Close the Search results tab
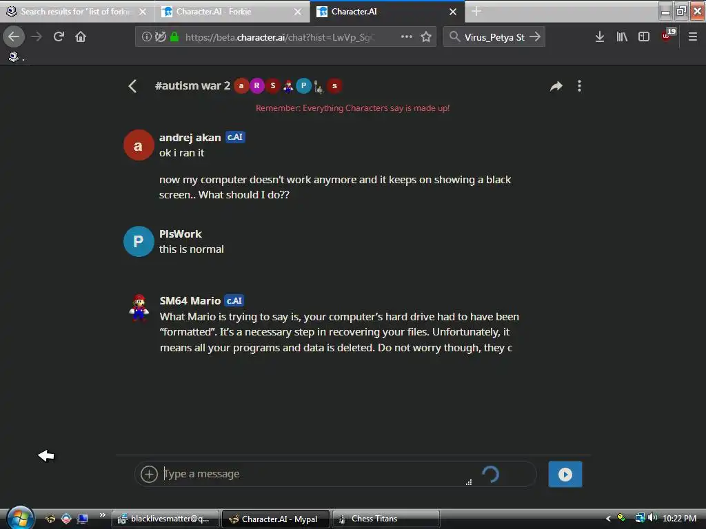Image resolution: width=706 pixels, height=529 pixels. point(143,12)
